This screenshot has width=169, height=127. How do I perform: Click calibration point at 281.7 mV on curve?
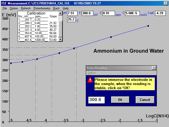point(11,63)
